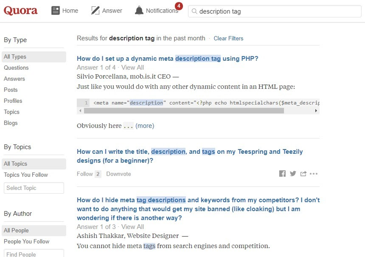Click the share arrow icon
Screen dimensions: 365x257
303,173
